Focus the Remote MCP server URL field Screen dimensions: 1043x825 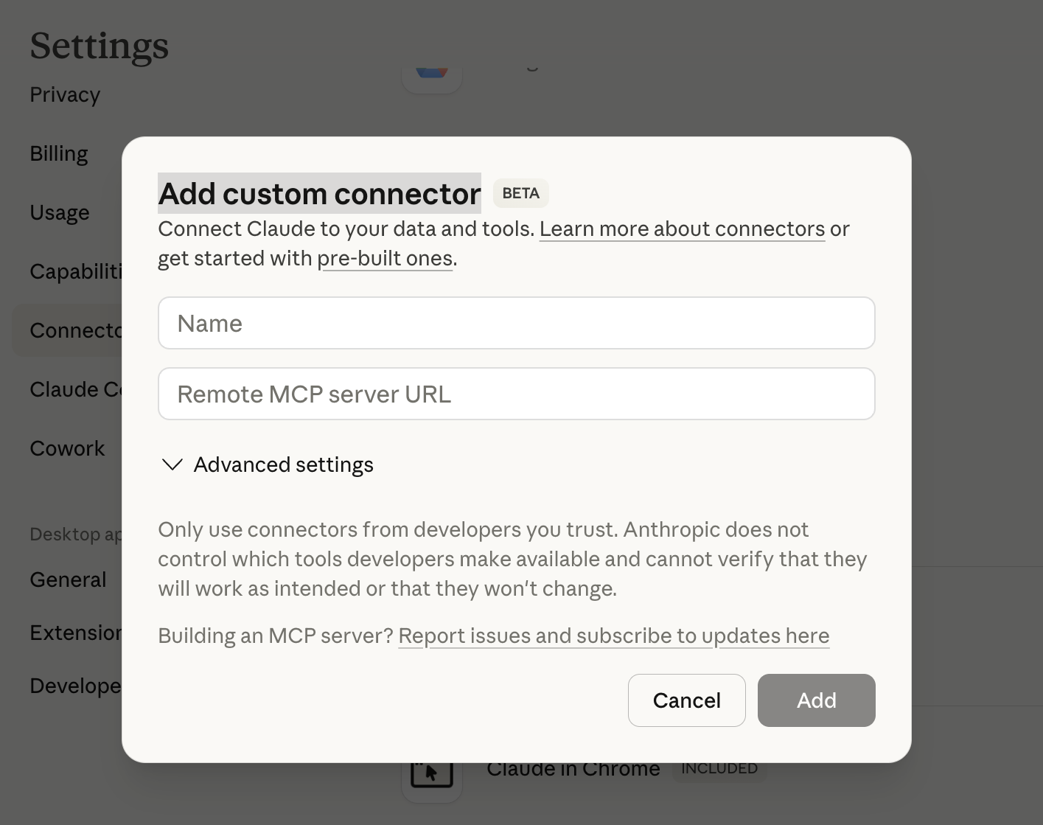coord(516,394)
